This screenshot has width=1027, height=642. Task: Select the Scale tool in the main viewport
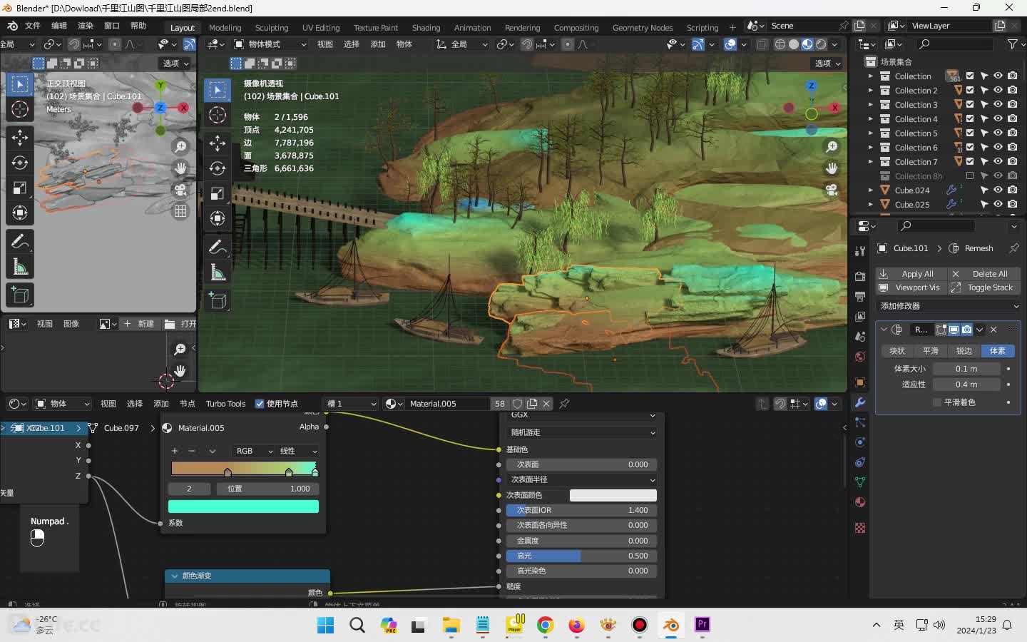[218, 193]
